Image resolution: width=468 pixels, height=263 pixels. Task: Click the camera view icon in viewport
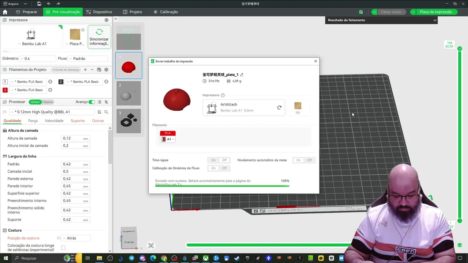(x=151, y=246)
